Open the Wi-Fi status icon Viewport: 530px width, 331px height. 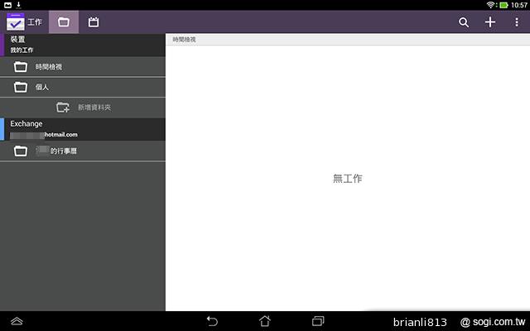coord(490,5)
